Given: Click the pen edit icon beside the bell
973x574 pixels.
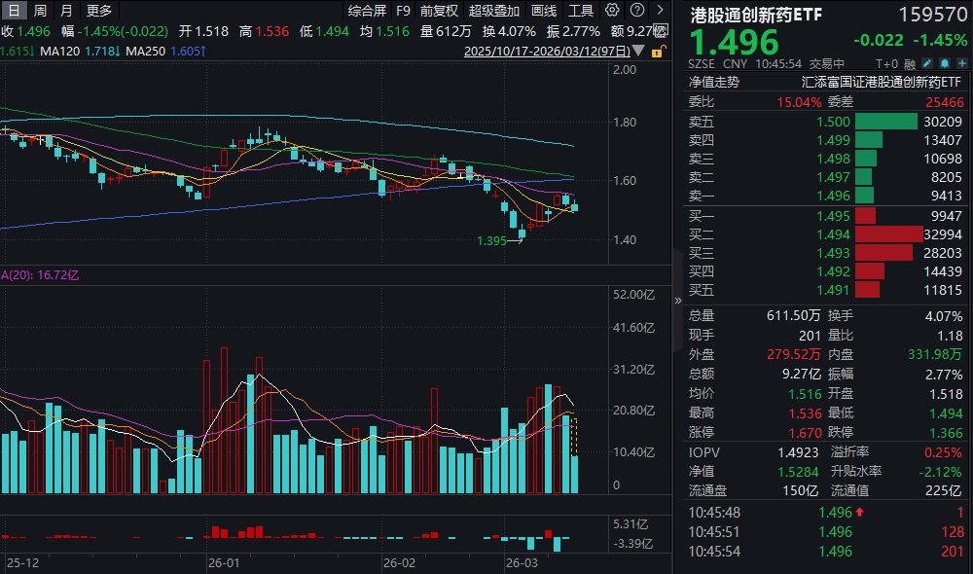Looking at the screenshot, I should [927, 61].
